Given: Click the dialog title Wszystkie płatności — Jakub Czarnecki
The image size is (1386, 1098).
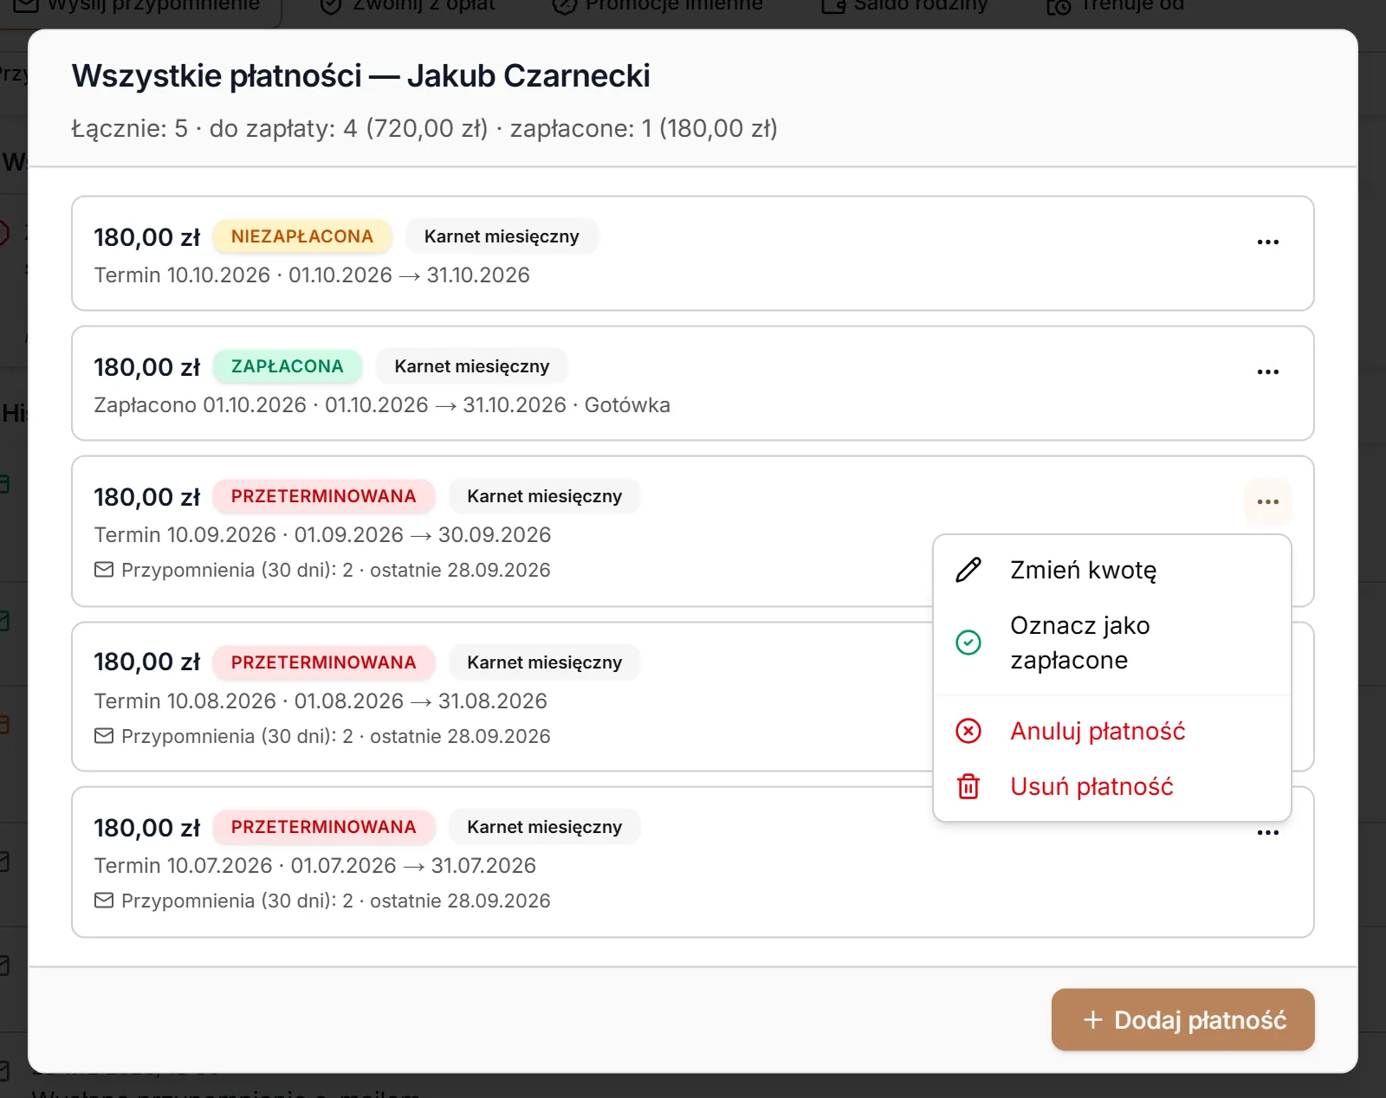Looking at the screenshot, I should click(x=360, y=76).
